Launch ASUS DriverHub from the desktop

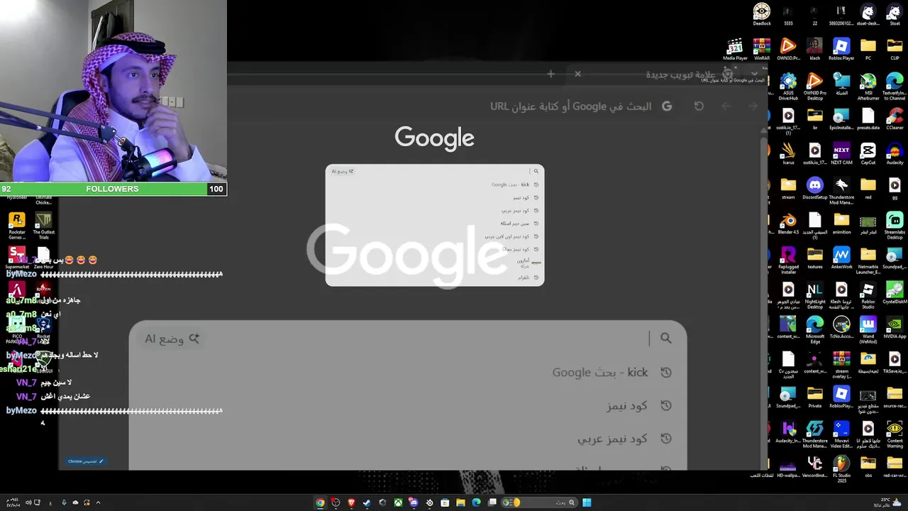click(788, 85)
